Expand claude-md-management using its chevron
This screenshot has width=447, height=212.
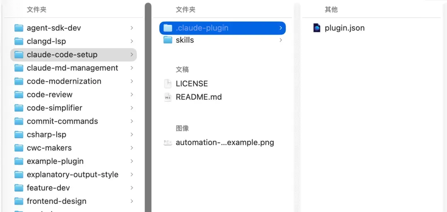[132, 68]
